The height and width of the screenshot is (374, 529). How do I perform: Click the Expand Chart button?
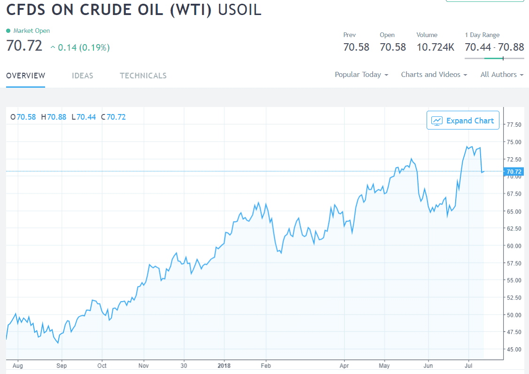pyautogui.click(x=463, y=121)
